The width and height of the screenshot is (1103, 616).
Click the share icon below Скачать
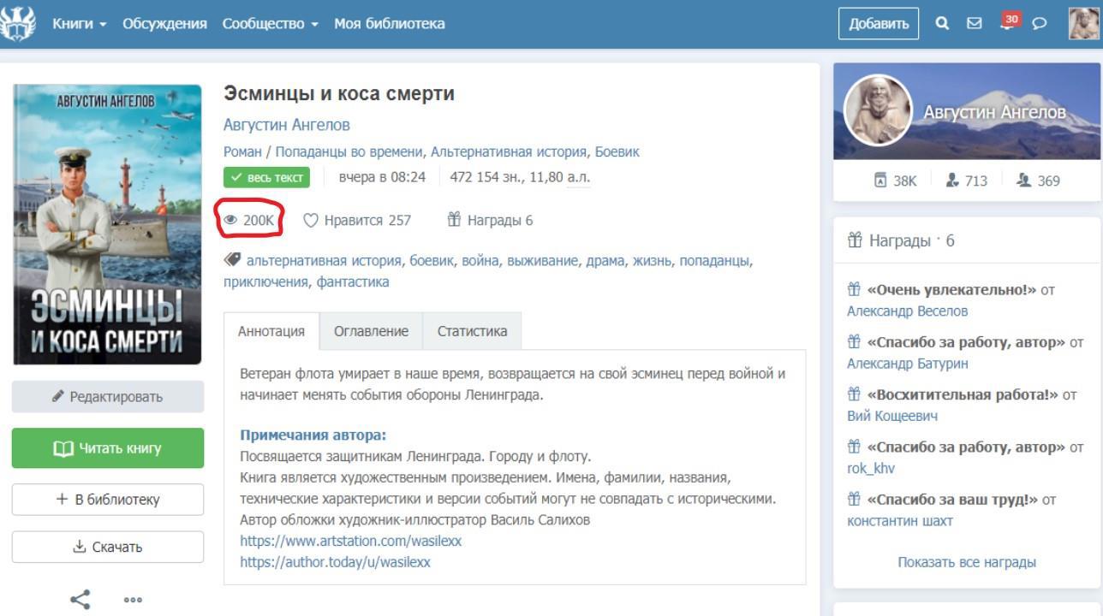point(80,600)
